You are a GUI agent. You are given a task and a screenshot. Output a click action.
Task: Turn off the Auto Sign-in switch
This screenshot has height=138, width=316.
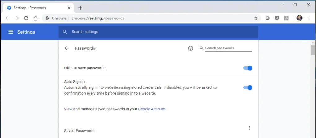click(248, 87)
